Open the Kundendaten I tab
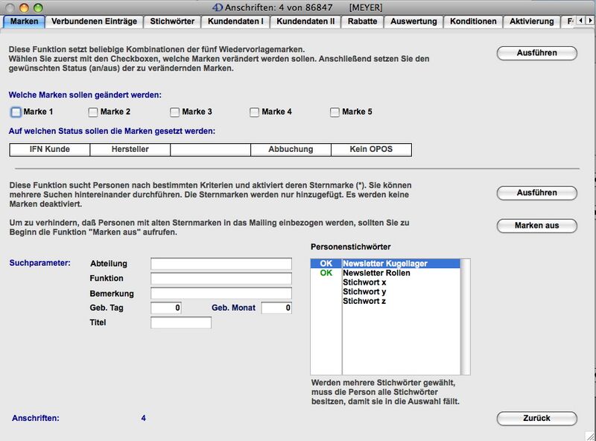 point(235,22)
